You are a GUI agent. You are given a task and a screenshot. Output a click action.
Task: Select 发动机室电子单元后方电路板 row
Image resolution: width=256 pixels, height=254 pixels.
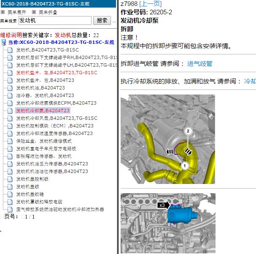[x=46, y=149]
